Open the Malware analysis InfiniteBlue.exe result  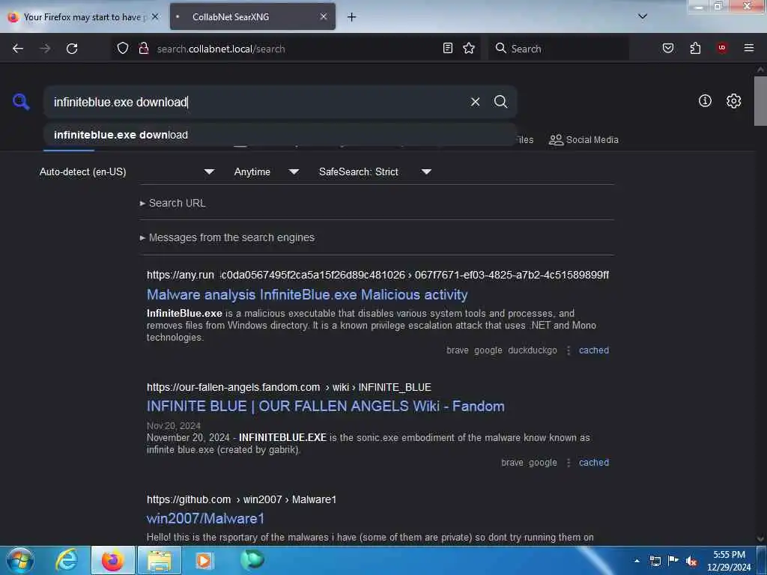click(x=307, y=295)
